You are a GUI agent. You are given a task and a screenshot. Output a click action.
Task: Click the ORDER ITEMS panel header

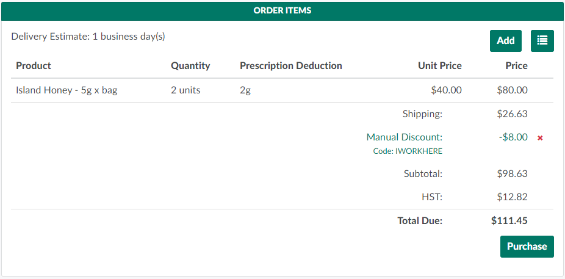(282, 10)
